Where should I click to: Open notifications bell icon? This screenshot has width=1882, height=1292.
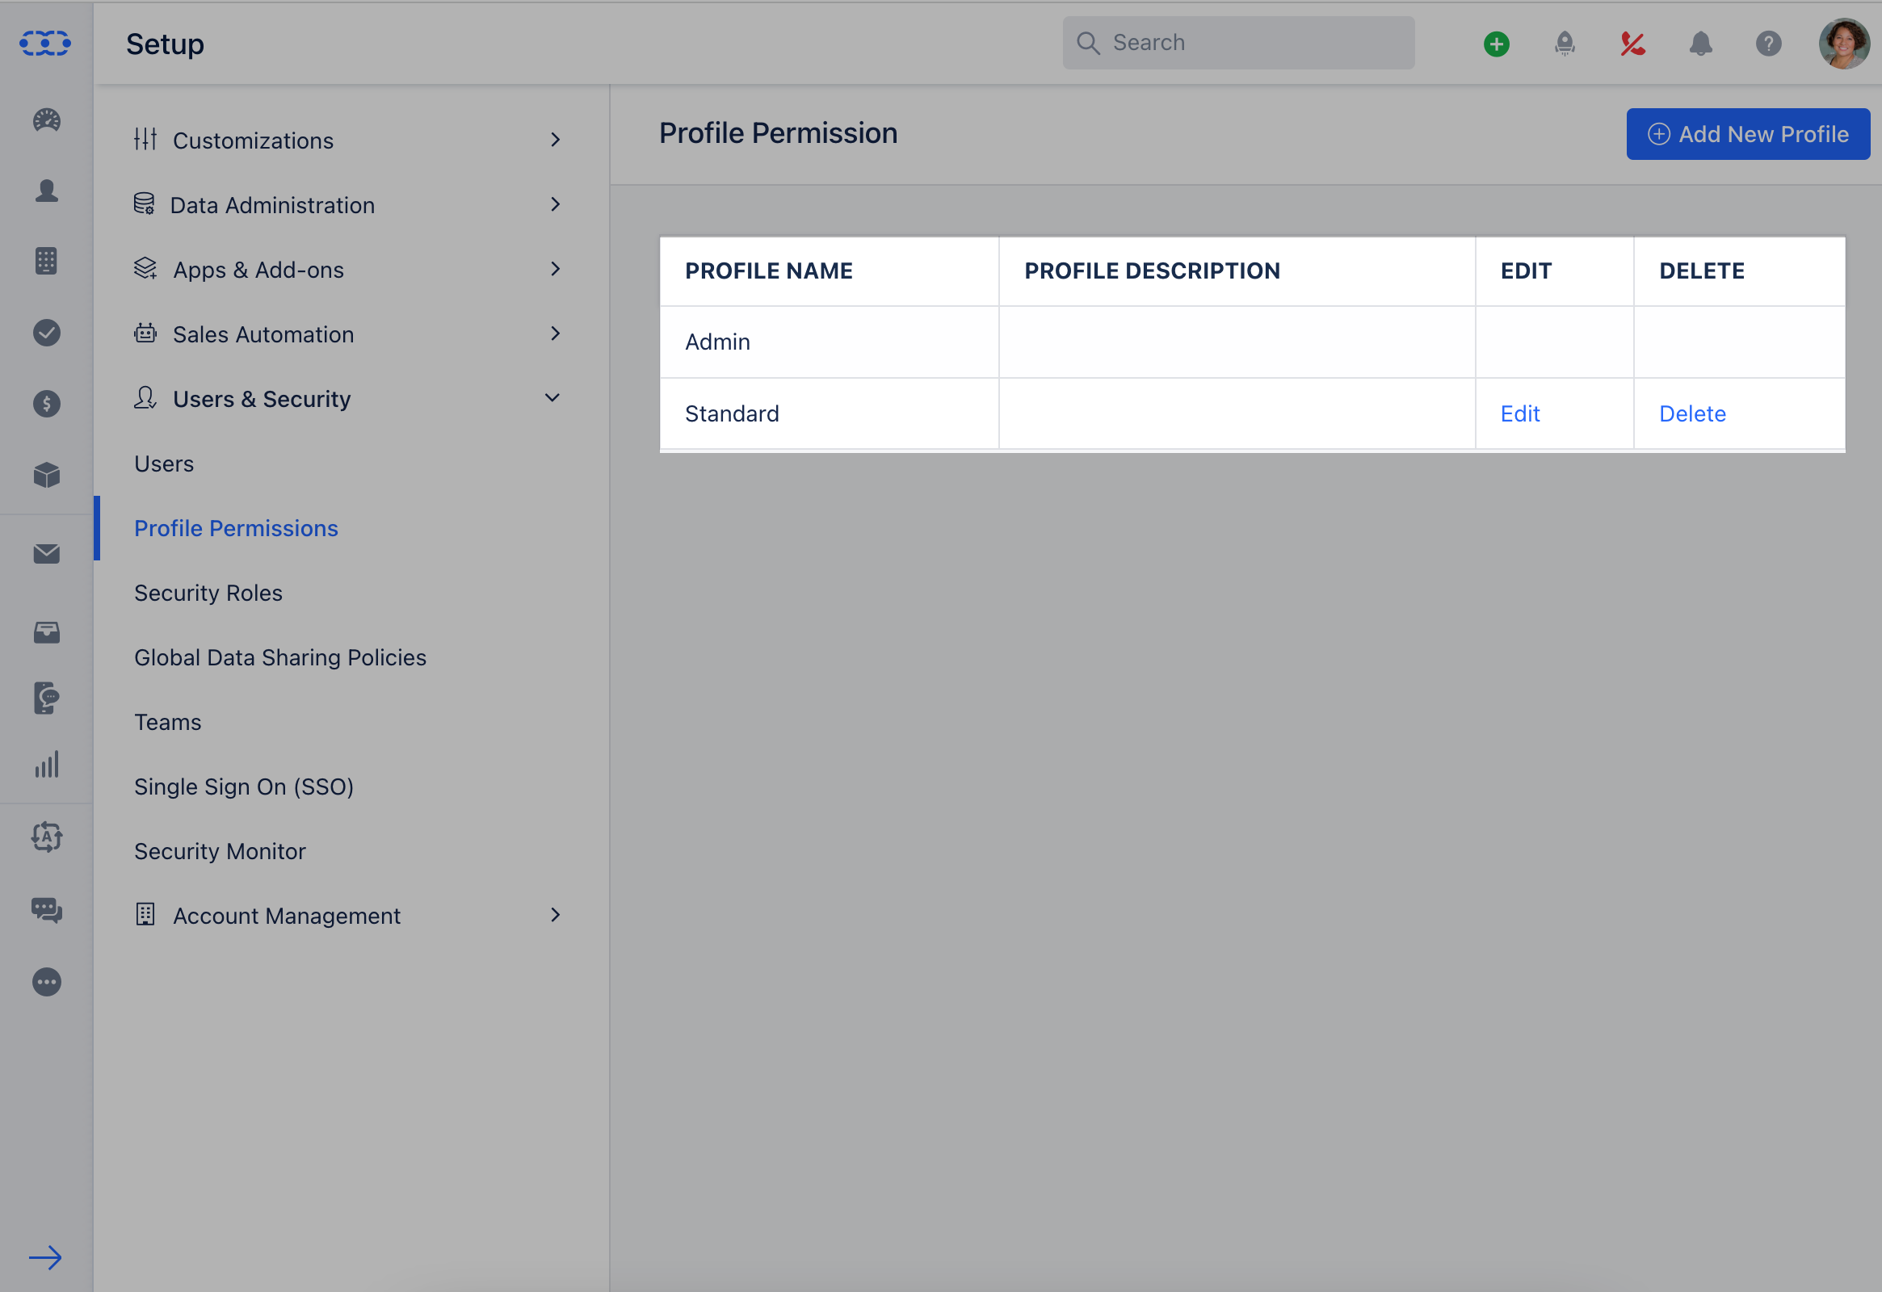tap(1700, 44)
